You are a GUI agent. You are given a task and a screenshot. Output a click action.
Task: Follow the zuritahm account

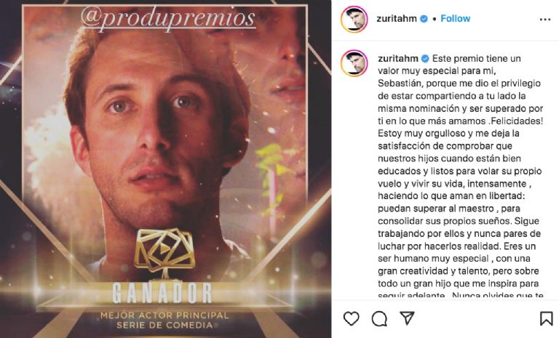coord(455,18)
